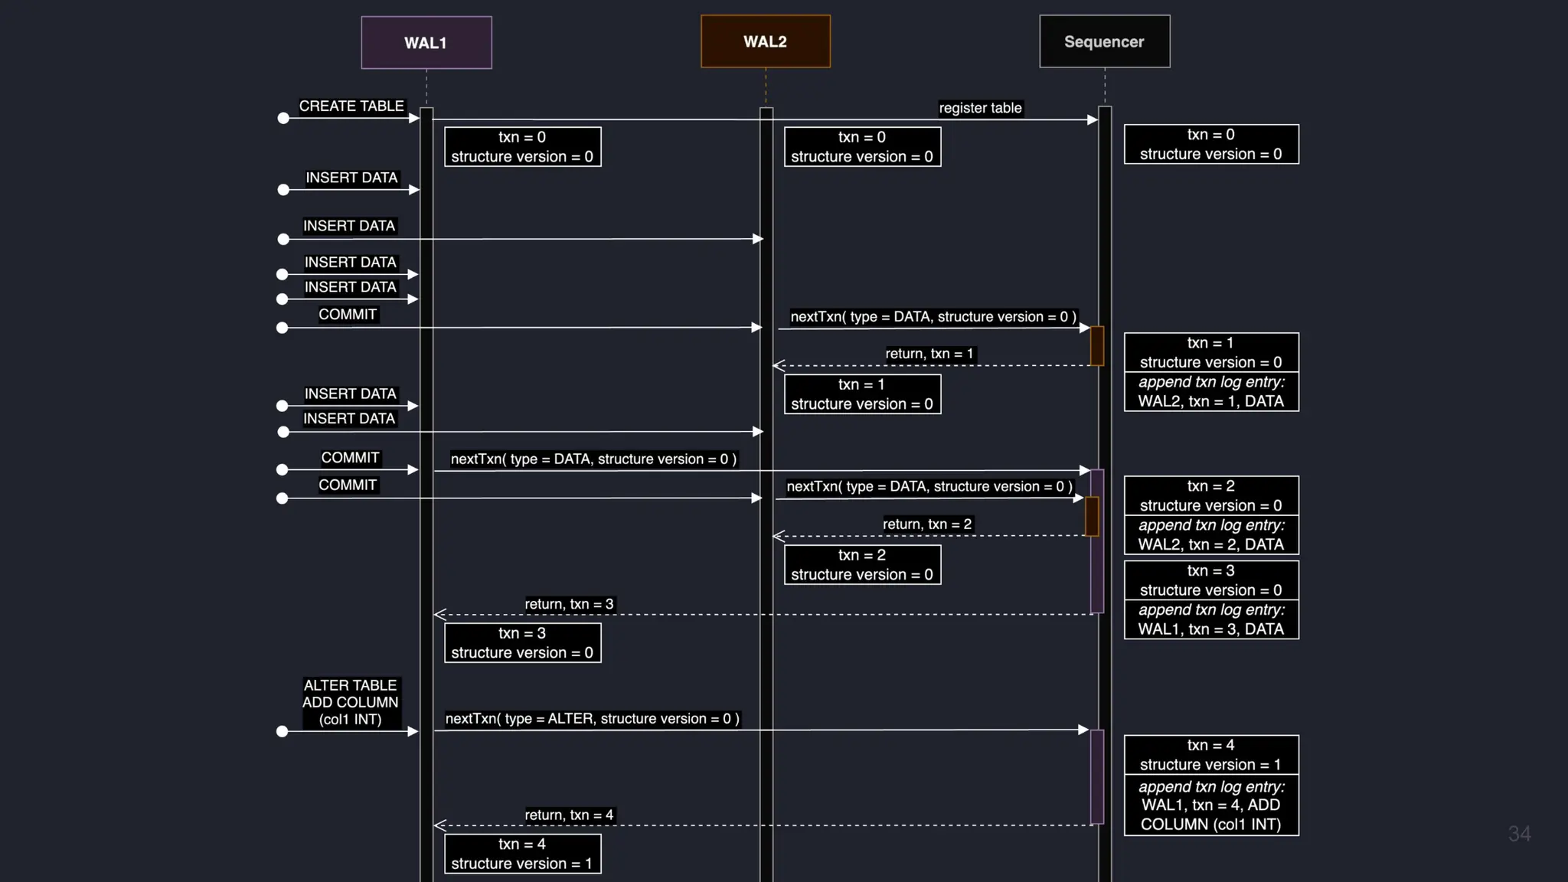
Task: Click the WAL2 txn = 2 state box
Action: [x=862, y=564]
